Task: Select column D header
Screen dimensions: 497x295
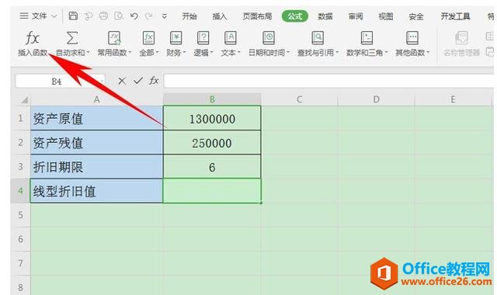Action: [x=376, y=99]
